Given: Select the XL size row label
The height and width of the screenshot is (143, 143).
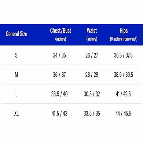Looking at the screenshot, I should (x=16, y=113).
